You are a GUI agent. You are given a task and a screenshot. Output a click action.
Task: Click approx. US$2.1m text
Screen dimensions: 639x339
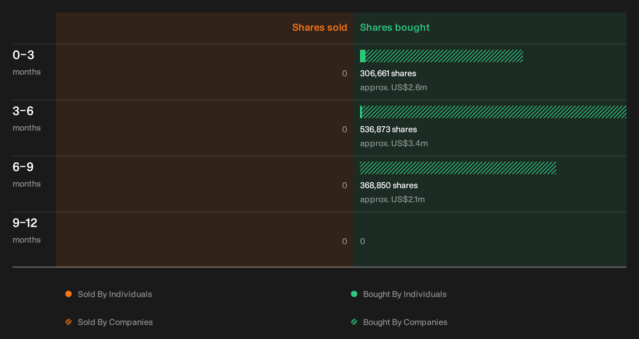[x=392, y=199]
